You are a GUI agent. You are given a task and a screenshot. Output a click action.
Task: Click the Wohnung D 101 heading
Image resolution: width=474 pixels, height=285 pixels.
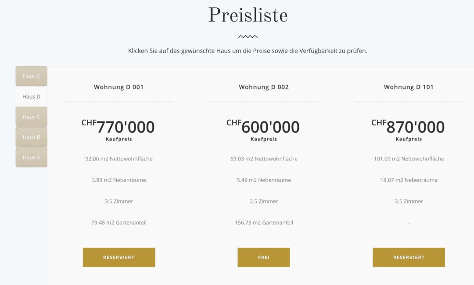409,87
